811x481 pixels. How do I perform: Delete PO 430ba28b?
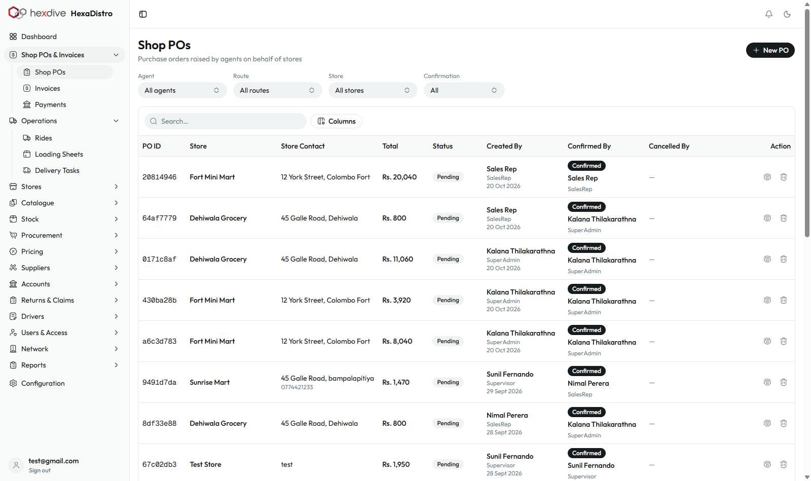coord(784,300)
